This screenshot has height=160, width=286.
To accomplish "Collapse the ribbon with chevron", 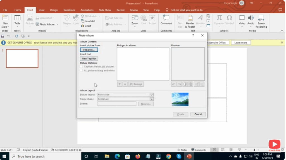I will click(x=282, y=31).
